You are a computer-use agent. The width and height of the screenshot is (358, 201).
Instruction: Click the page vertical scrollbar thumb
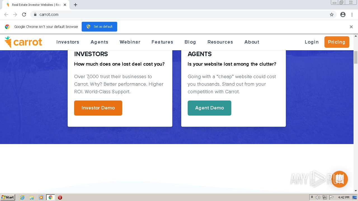[x=356, y=58]
